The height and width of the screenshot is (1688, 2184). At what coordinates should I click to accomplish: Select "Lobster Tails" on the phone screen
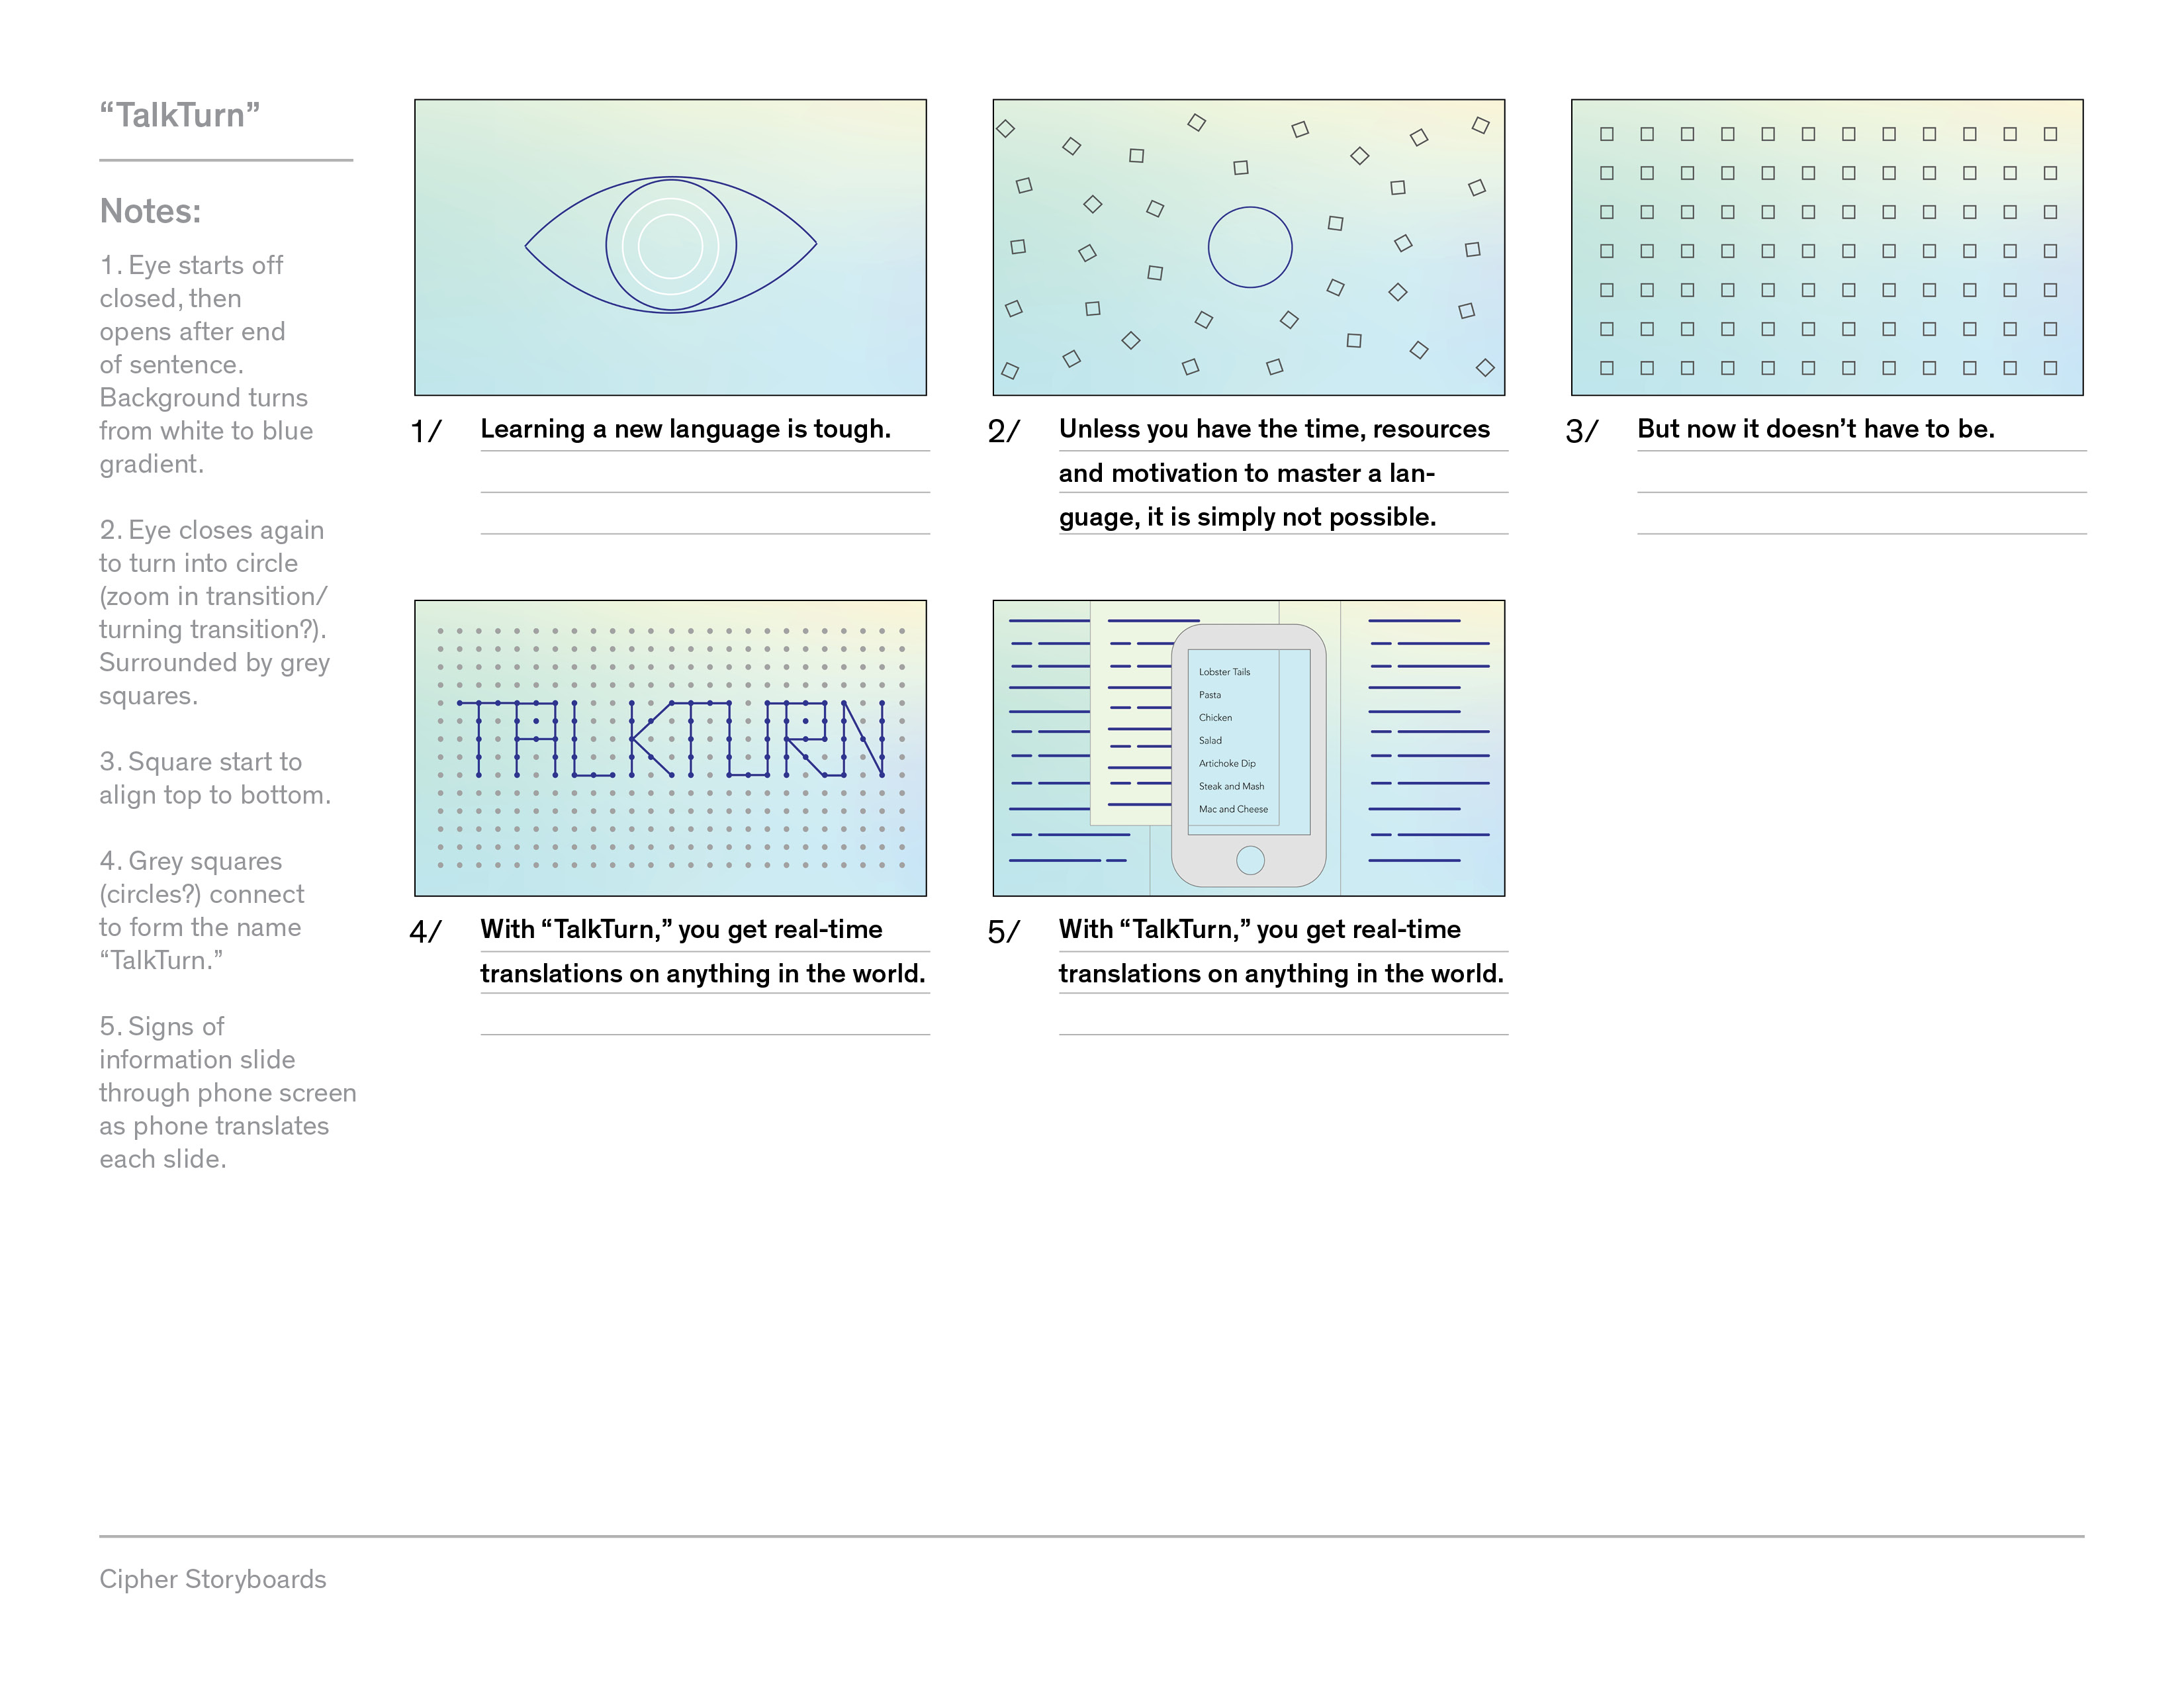pos(1224,672)
